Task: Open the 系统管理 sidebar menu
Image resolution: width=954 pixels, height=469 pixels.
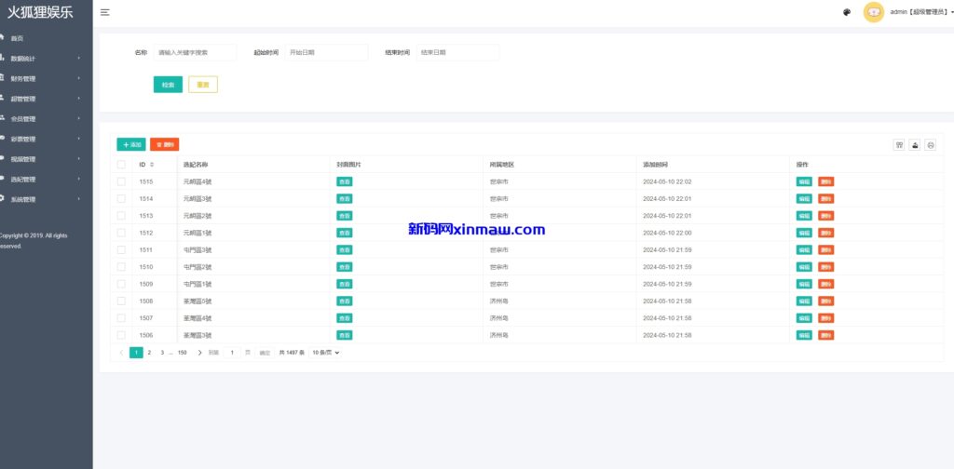Action: coord(42,199)
